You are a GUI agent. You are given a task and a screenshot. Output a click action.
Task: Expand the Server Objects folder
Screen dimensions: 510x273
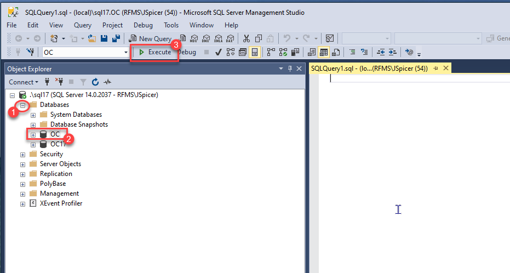click(x=23, y=164)
